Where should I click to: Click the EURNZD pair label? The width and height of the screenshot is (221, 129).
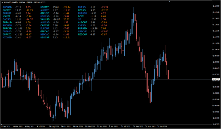83,29
